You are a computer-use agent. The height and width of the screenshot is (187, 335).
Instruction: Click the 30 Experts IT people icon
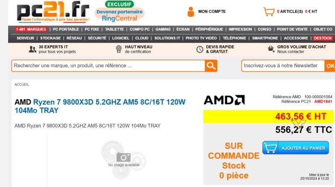click(32, 49)
